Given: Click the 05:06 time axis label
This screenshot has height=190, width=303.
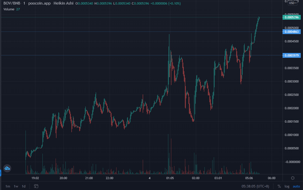Looking at the screenshot, I should point(249,178).
